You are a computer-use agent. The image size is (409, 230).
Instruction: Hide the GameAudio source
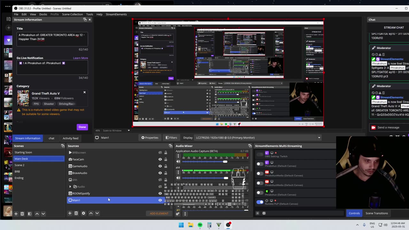[160, 166]
